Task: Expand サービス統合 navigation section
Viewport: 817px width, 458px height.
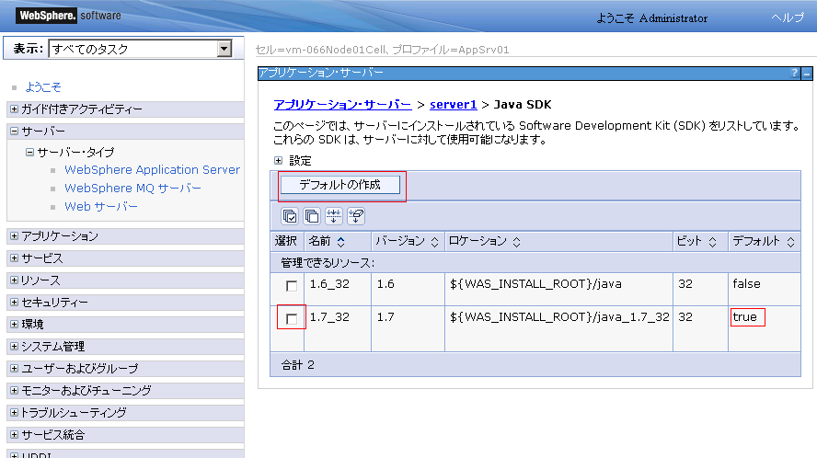Action: [14, 435]
